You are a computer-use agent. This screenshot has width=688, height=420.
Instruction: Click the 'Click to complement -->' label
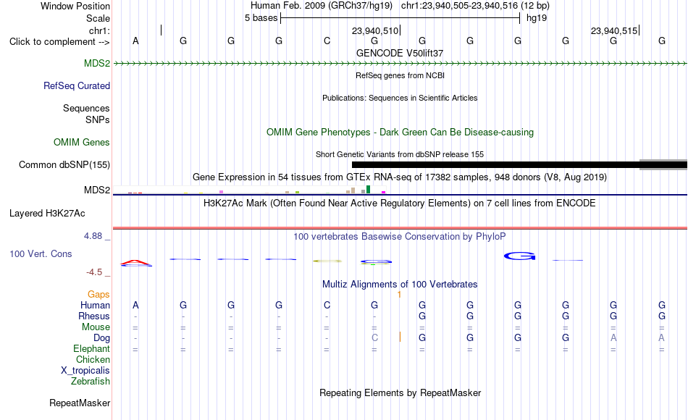coord(59,42)
